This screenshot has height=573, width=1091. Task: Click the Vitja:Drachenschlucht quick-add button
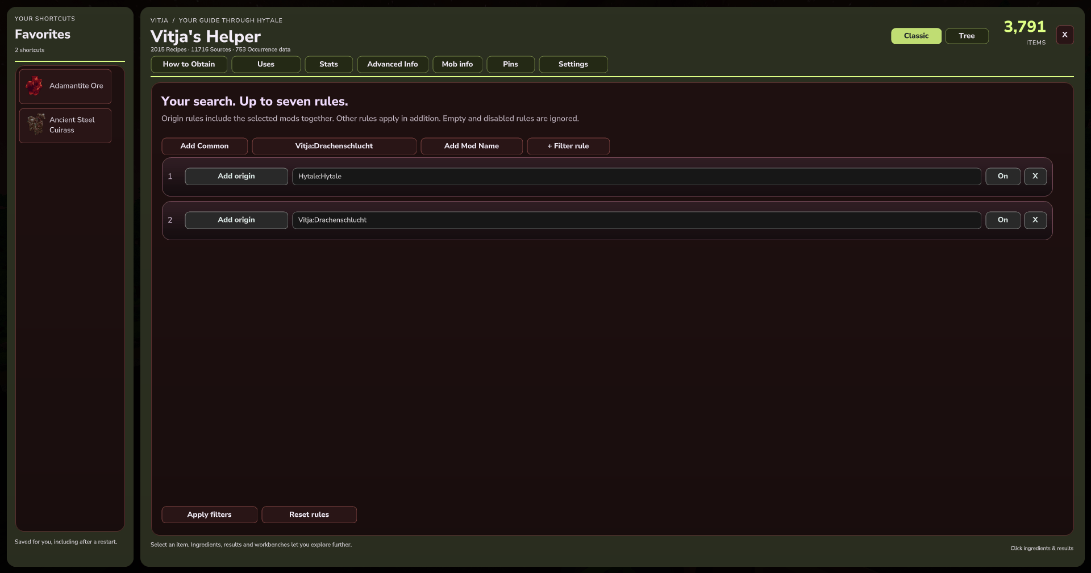coord(334,146)
